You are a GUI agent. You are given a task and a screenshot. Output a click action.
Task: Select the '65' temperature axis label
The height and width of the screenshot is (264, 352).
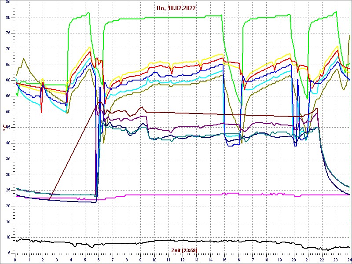(8, 65)
